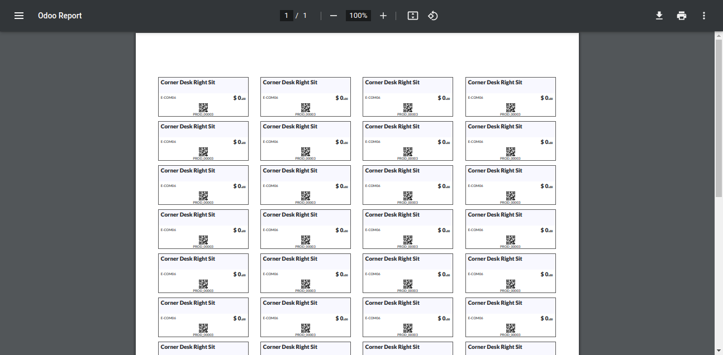Click the zoom out minus icon
Image resolution: width=723 pixels, height=355 pixels.
(334, 16)
